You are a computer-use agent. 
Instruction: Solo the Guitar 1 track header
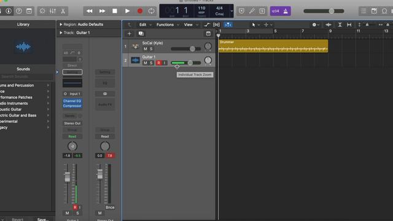tap(151, 63)
